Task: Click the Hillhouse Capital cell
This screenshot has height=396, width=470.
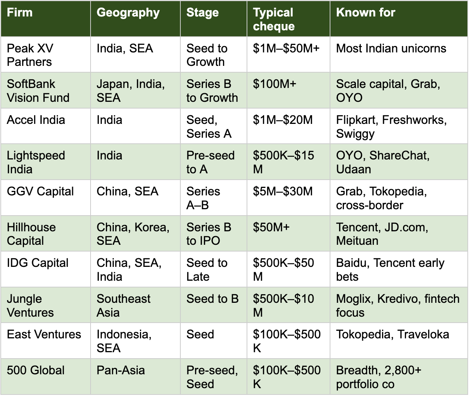Action: 46,234
